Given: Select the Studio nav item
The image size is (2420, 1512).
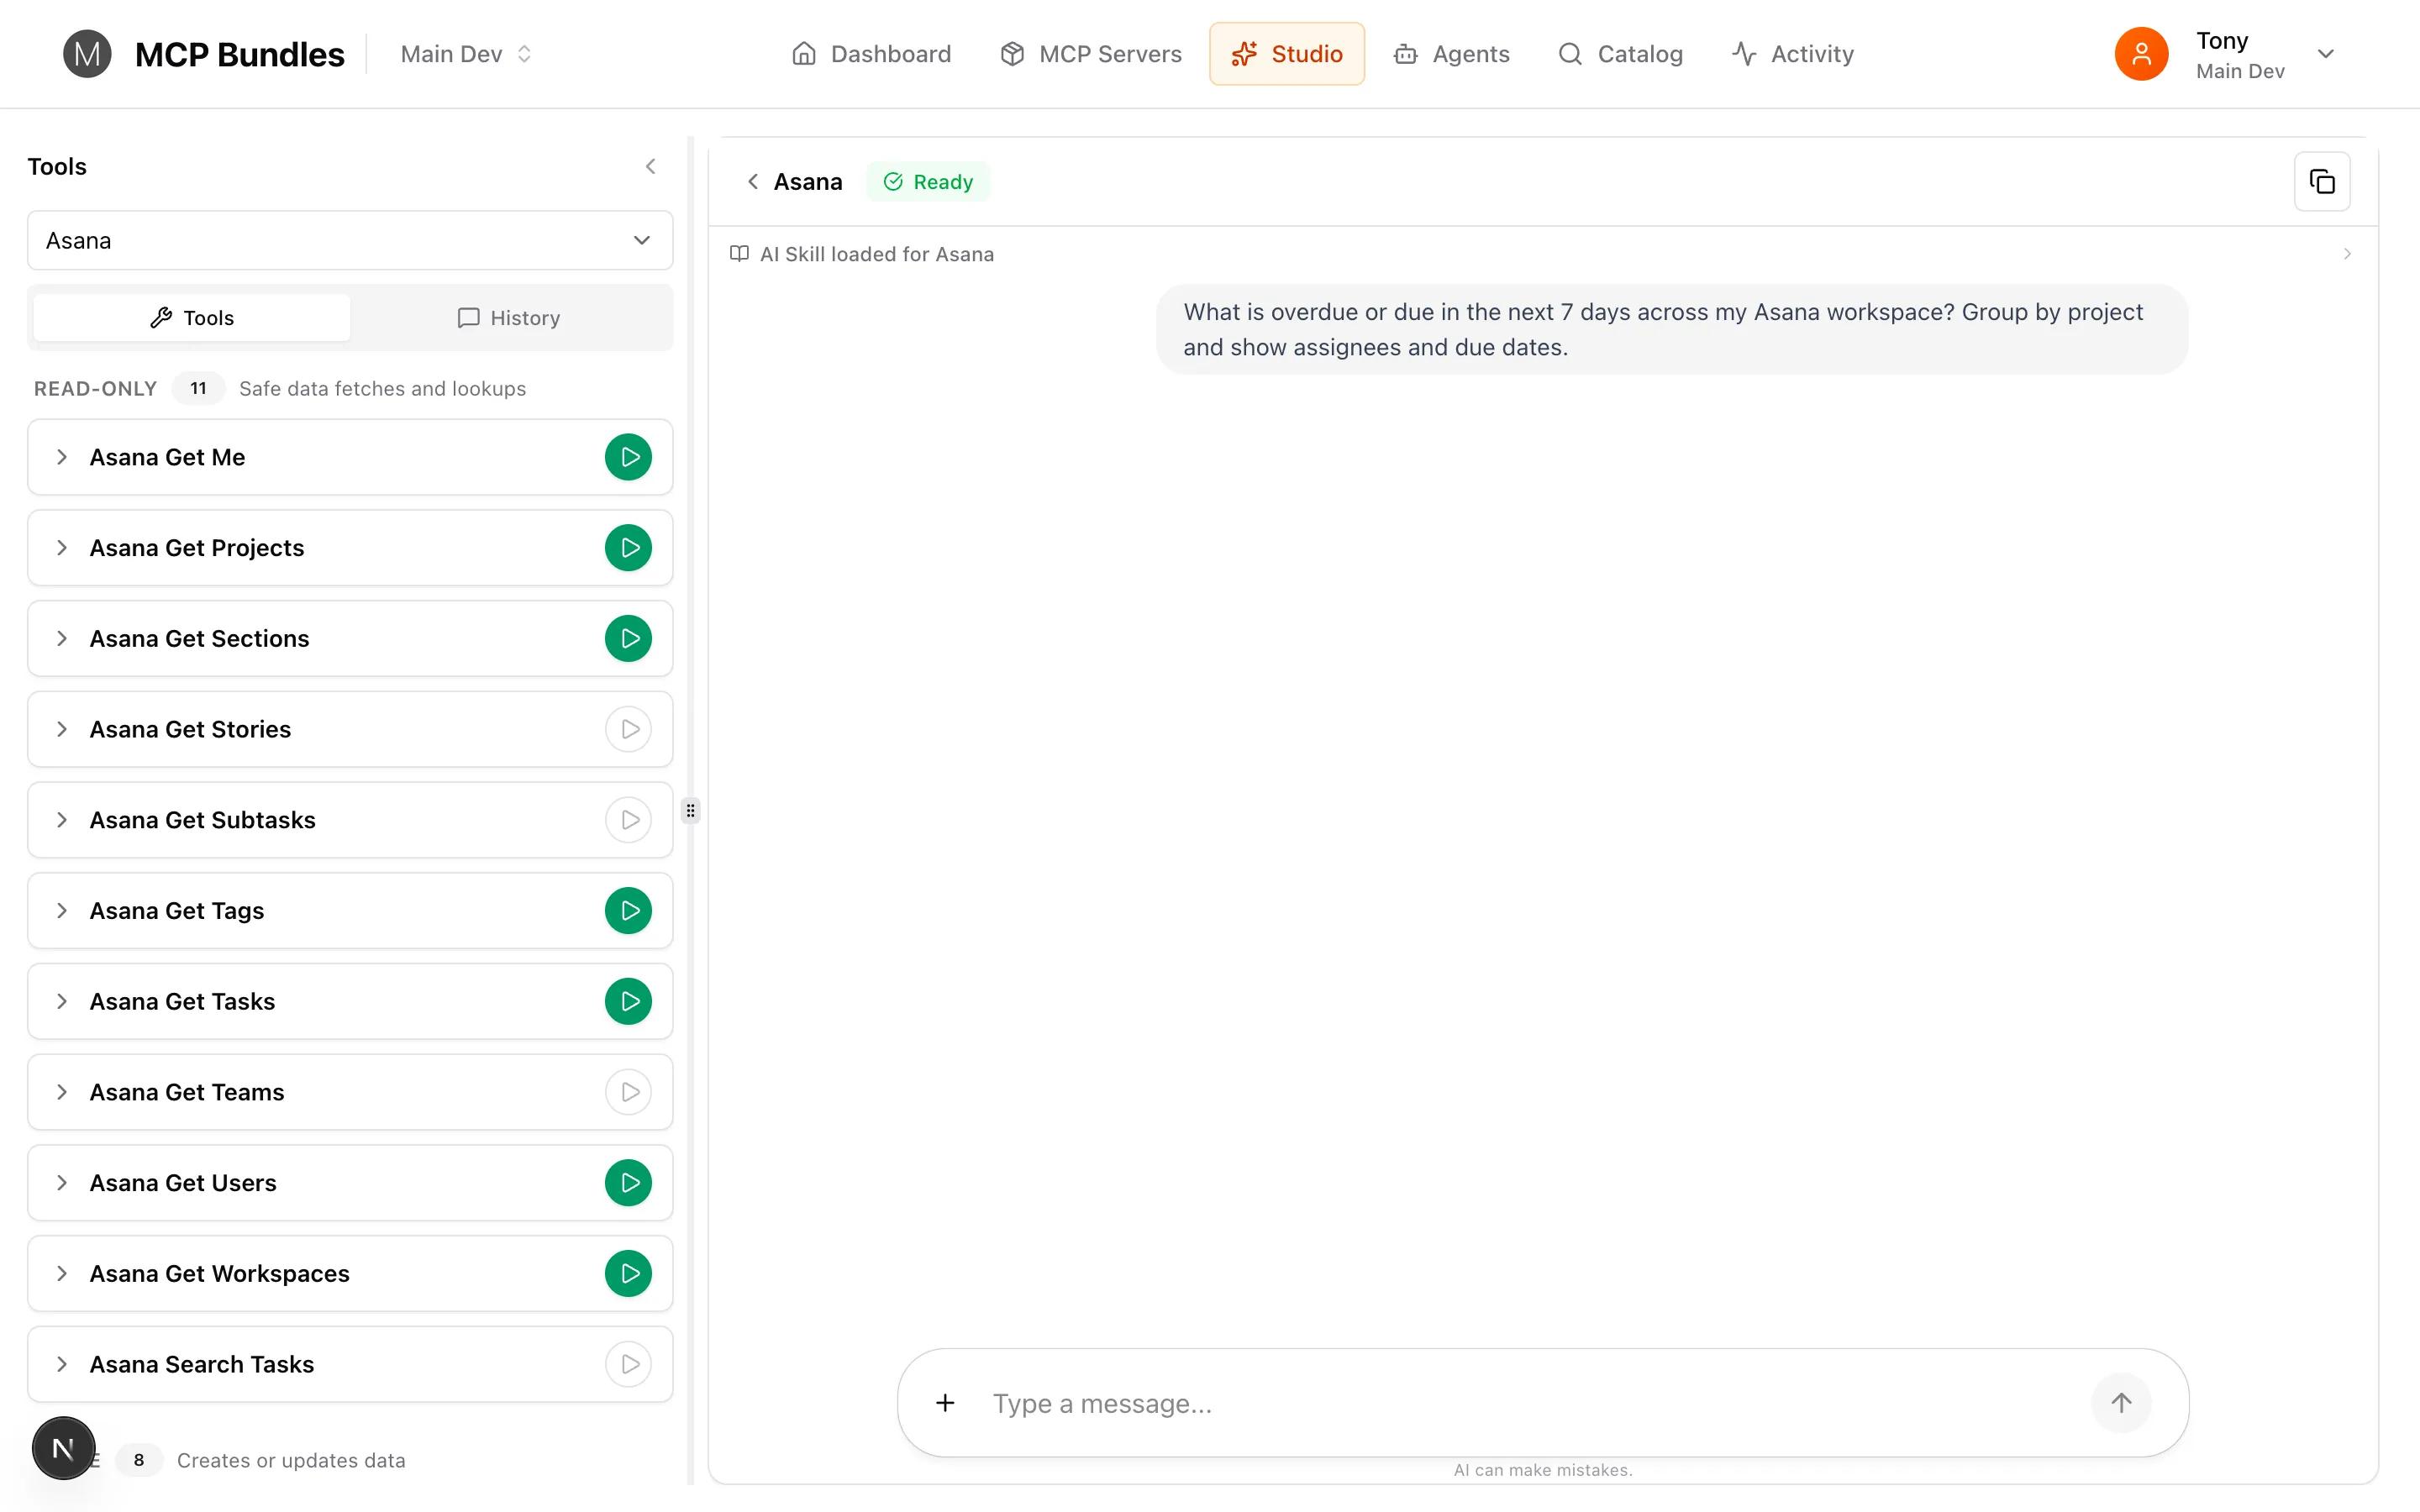Looking at the screenshot, I should click(x=1287, y=54).
